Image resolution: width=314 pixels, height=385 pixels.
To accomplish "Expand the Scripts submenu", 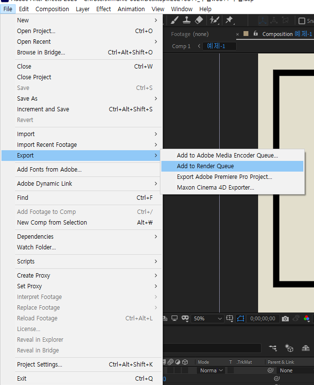I will 82,261.
